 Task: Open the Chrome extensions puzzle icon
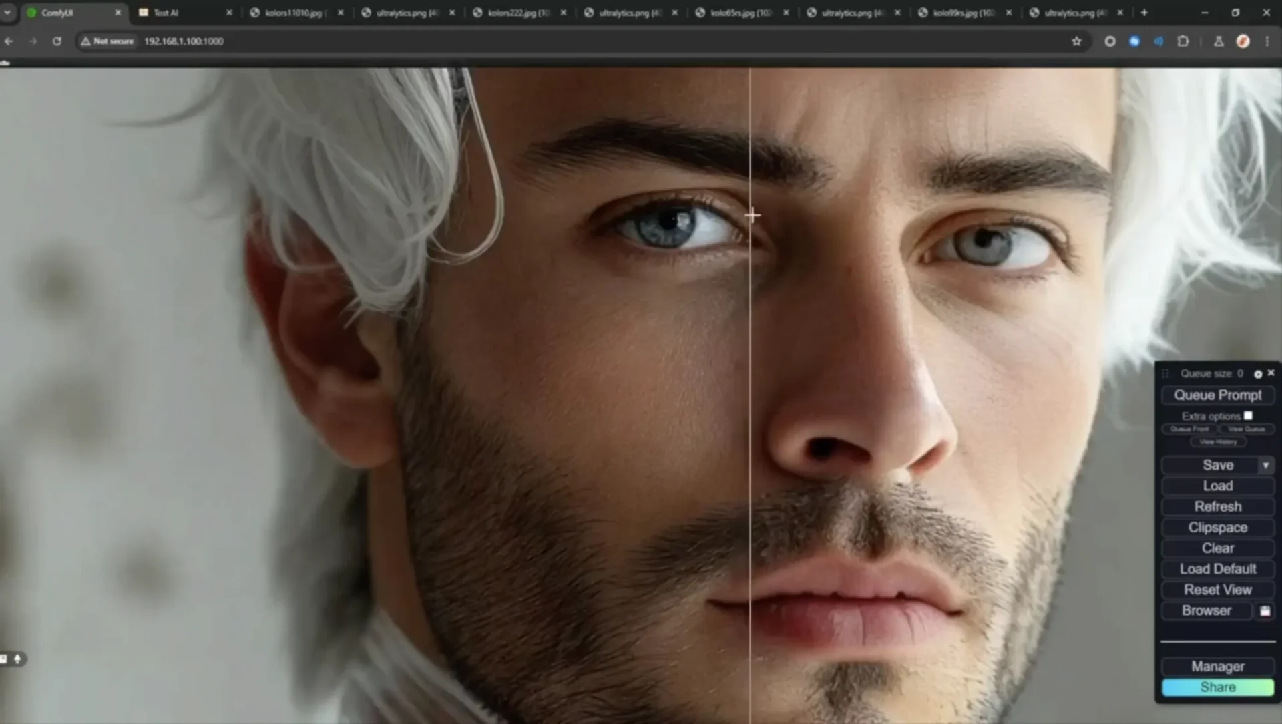pyautogui.click(x=1183, y=41)
